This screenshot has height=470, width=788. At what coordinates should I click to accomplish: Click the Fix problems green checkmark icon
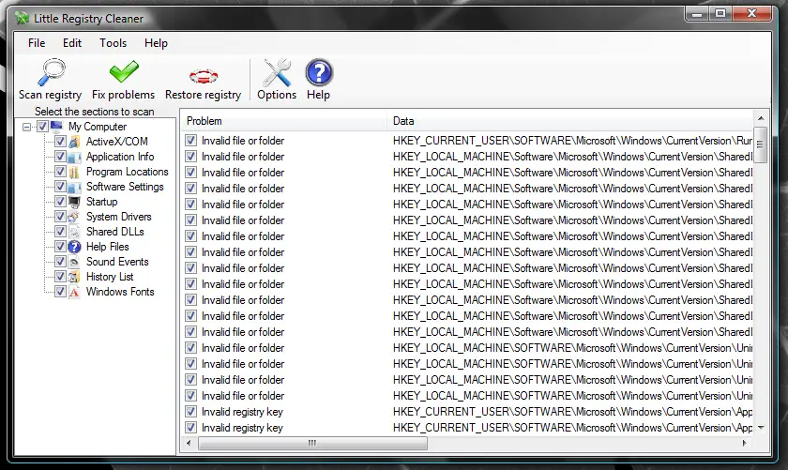tap(124, 72)
